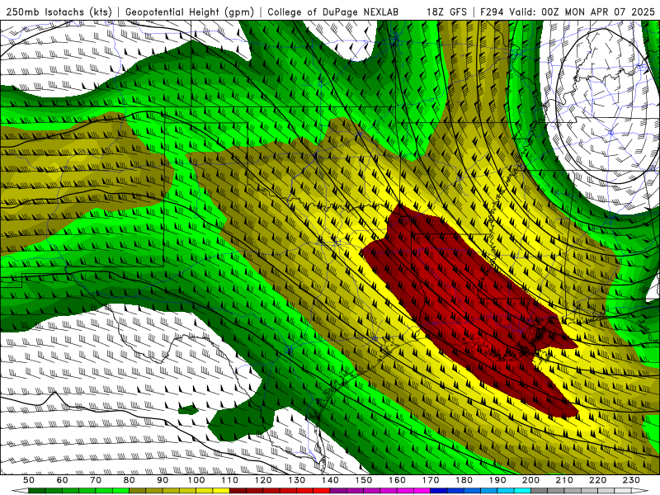Viewport: 660px width, 495px height.
Task: Click the 'College of DuPage NEXLAB' label
Action: [x=333, y=12]
